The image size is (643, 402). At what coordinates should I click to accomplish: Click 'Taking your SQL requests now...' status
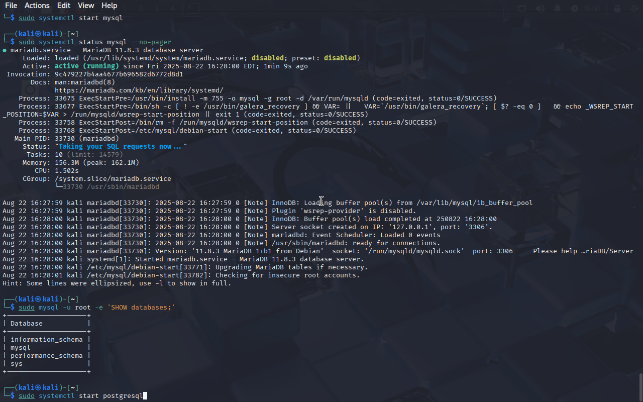tap(121, 147)
